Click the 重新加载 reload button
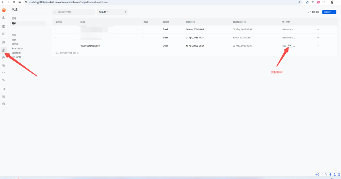 [x=314, y=12]
